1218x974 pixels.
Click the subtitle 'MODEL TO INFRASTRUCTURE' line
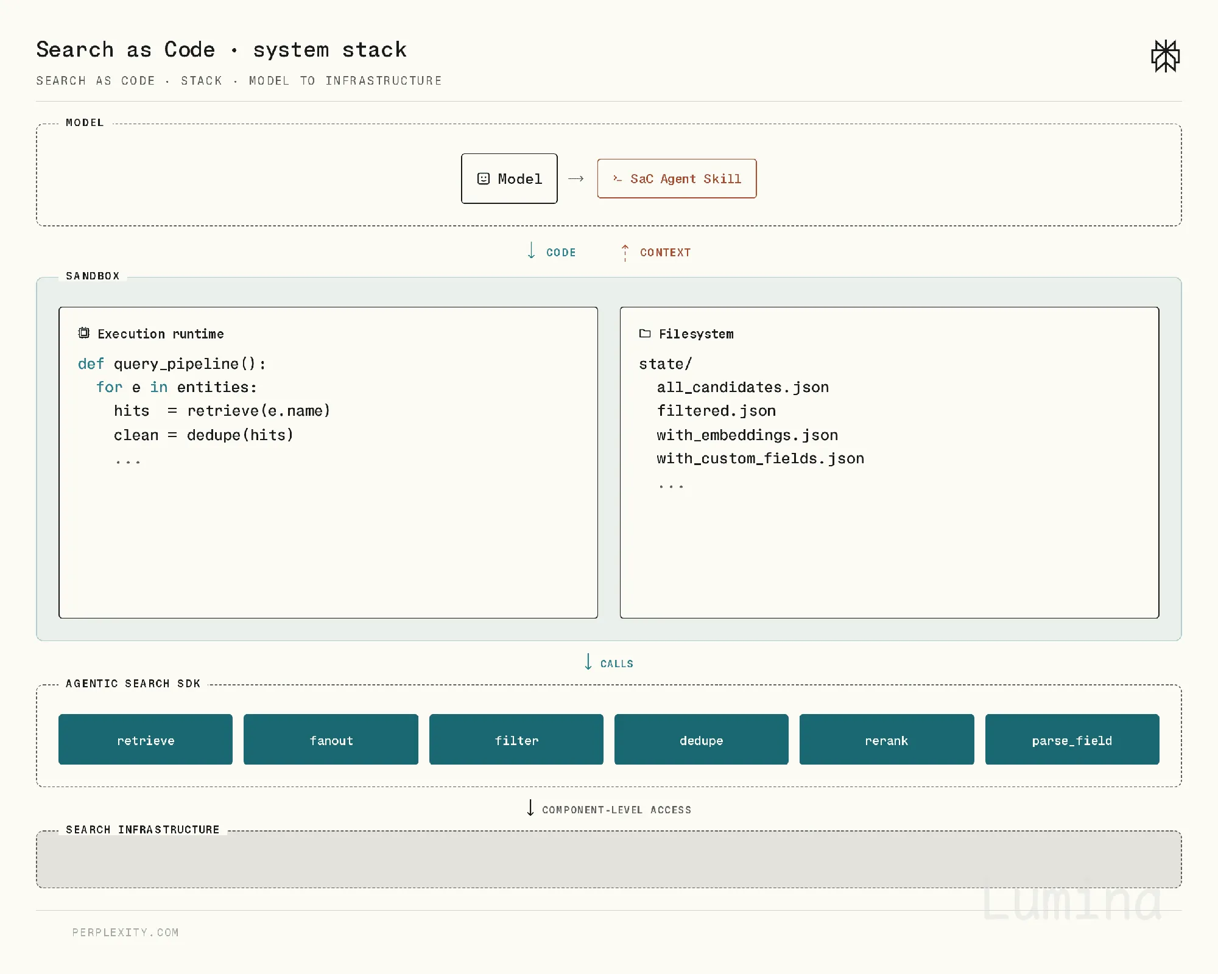click(345, 80)
